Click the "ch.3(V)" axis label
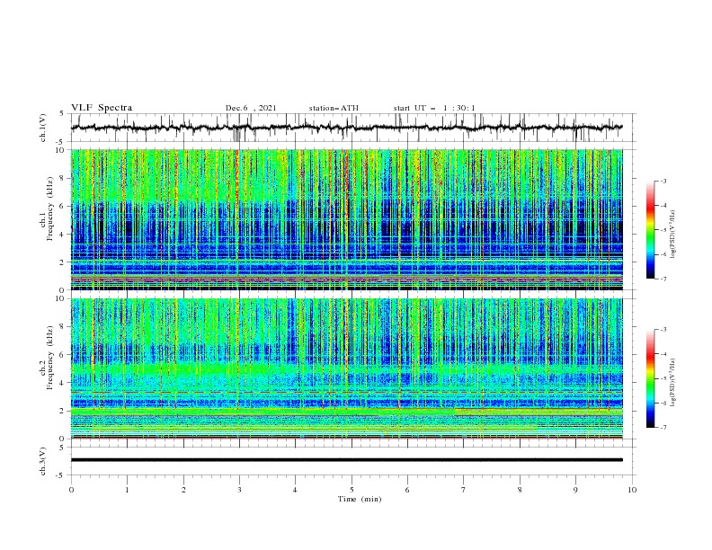The width and height of the screenshot is (712, 550). (x=43, y=461)
